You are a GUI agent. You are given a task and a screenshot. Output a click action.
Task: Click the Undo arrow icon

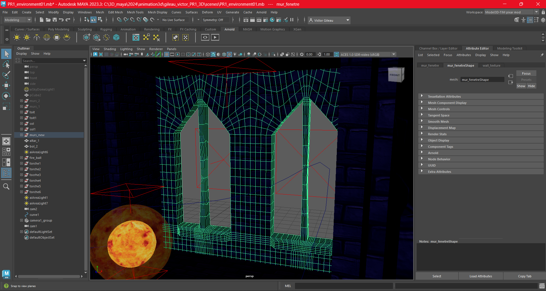61,20
